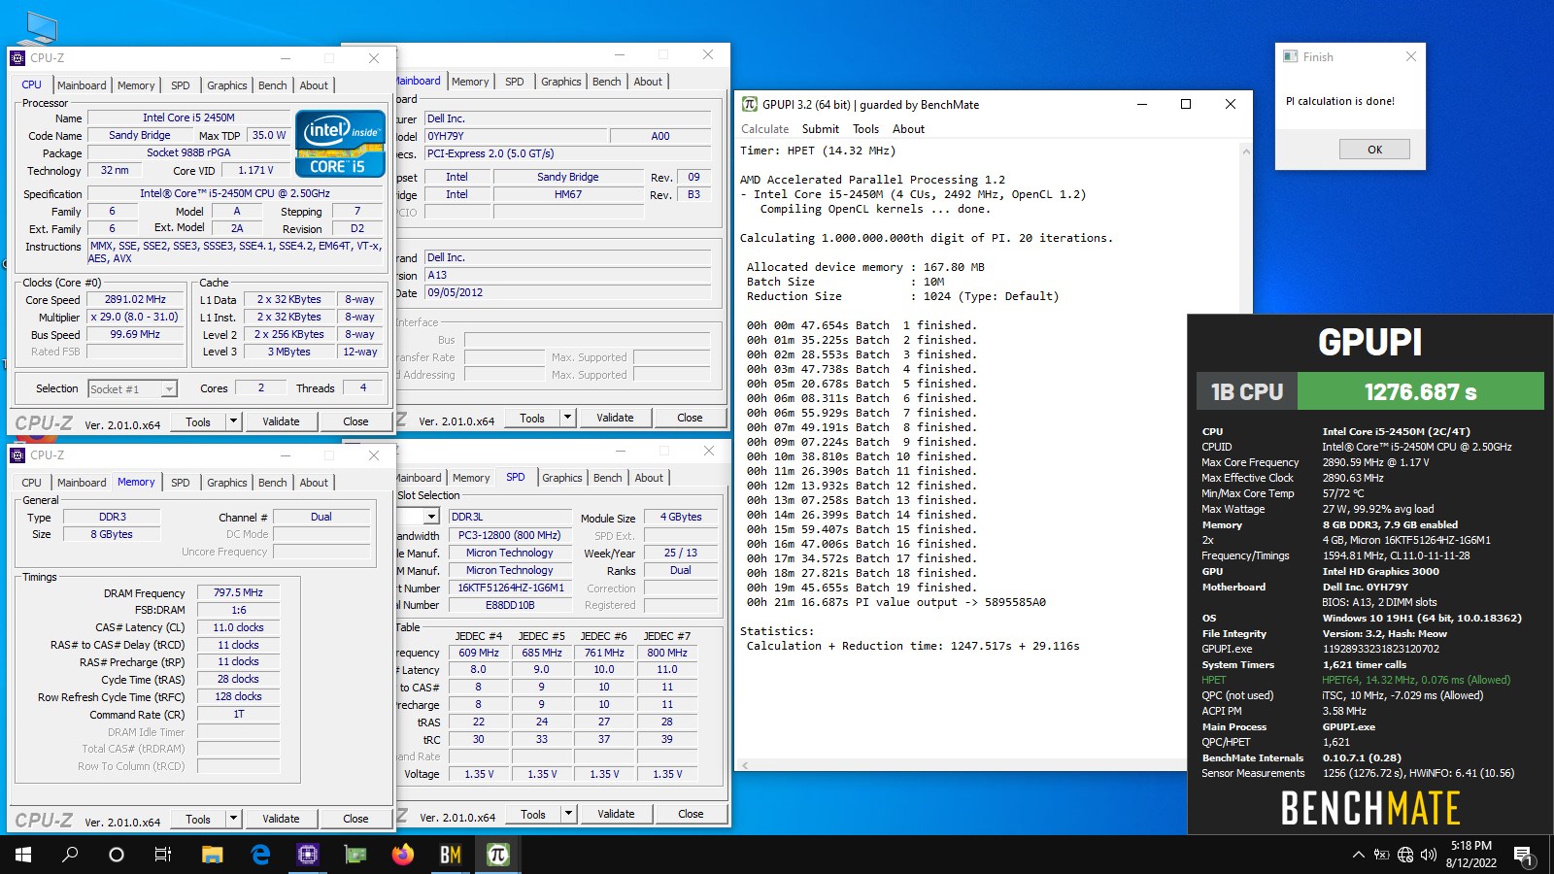Expand the Tools arrow in the Mainboard window
This screenshot has height=874, width=1554.
pyautogui.click(x=568, y=418)
